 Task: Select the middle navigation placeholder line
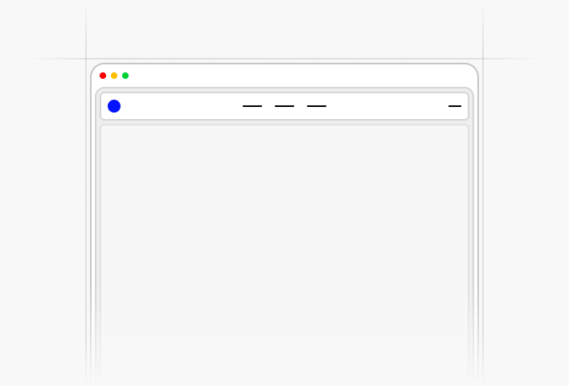[x=284, y=106]
